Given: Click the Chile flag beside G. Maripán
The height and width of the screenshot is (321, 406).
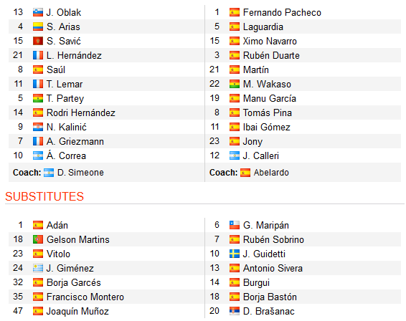Looking at the screenshot, I should [235, 225].
